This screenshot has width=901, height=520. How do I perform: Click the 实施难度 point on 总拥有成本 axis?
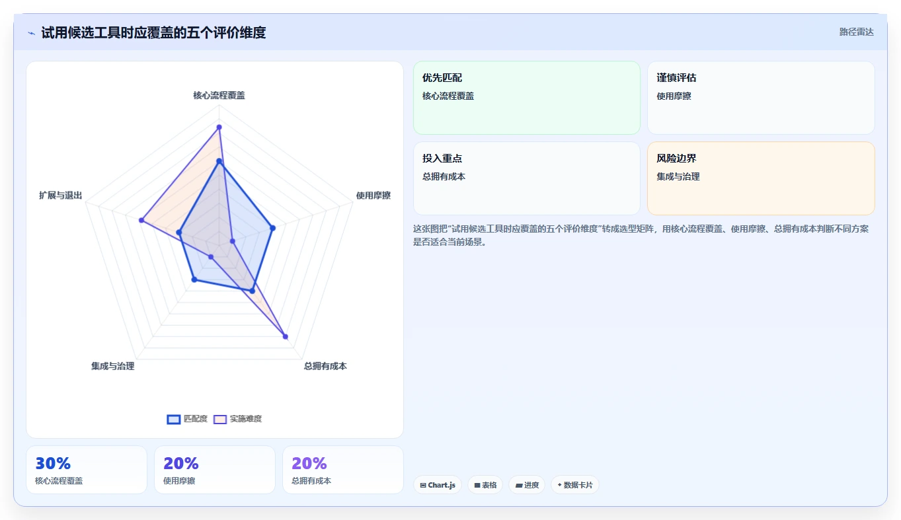pyautogui.click(x=286, y=336)
